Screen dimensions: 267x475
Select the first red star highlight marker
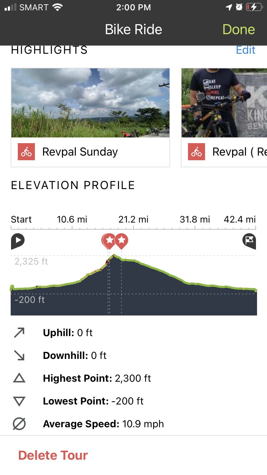[109, 241]
